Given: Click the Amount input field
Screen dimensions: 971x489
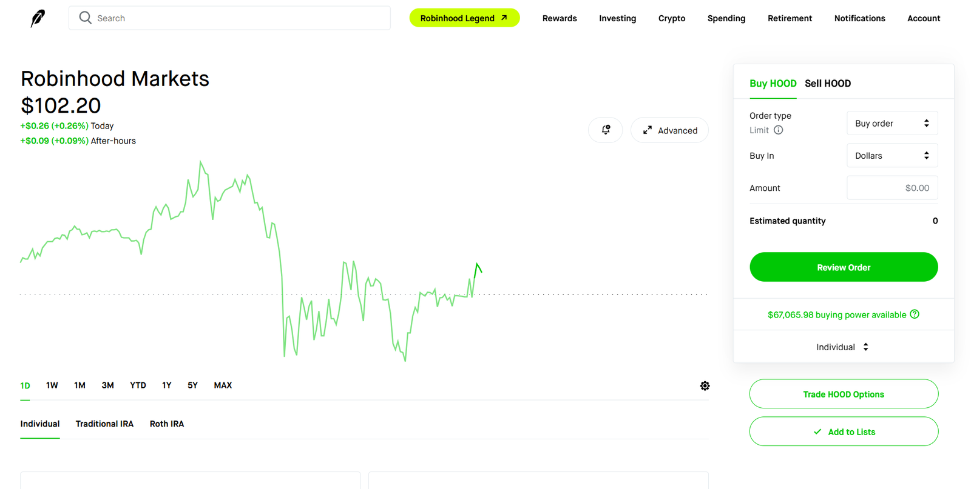Looking at the screenshot, I should [x=892, y=188].
